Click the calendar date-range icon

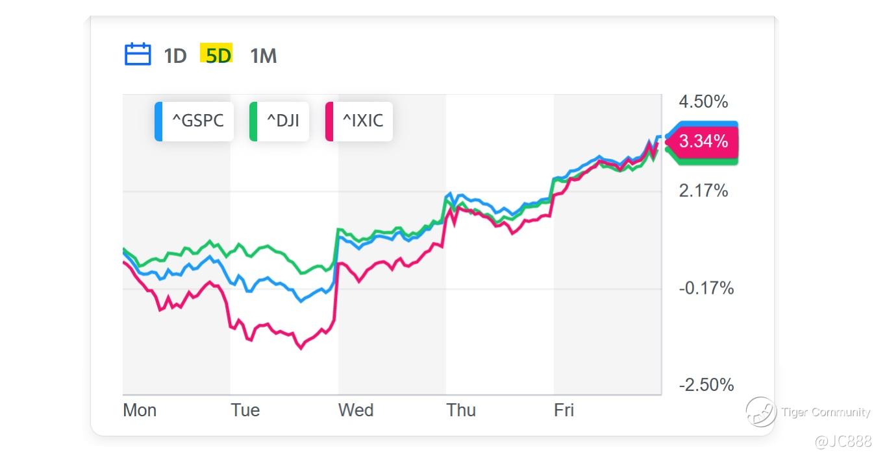pyautogui.click(x=137, y=54)
